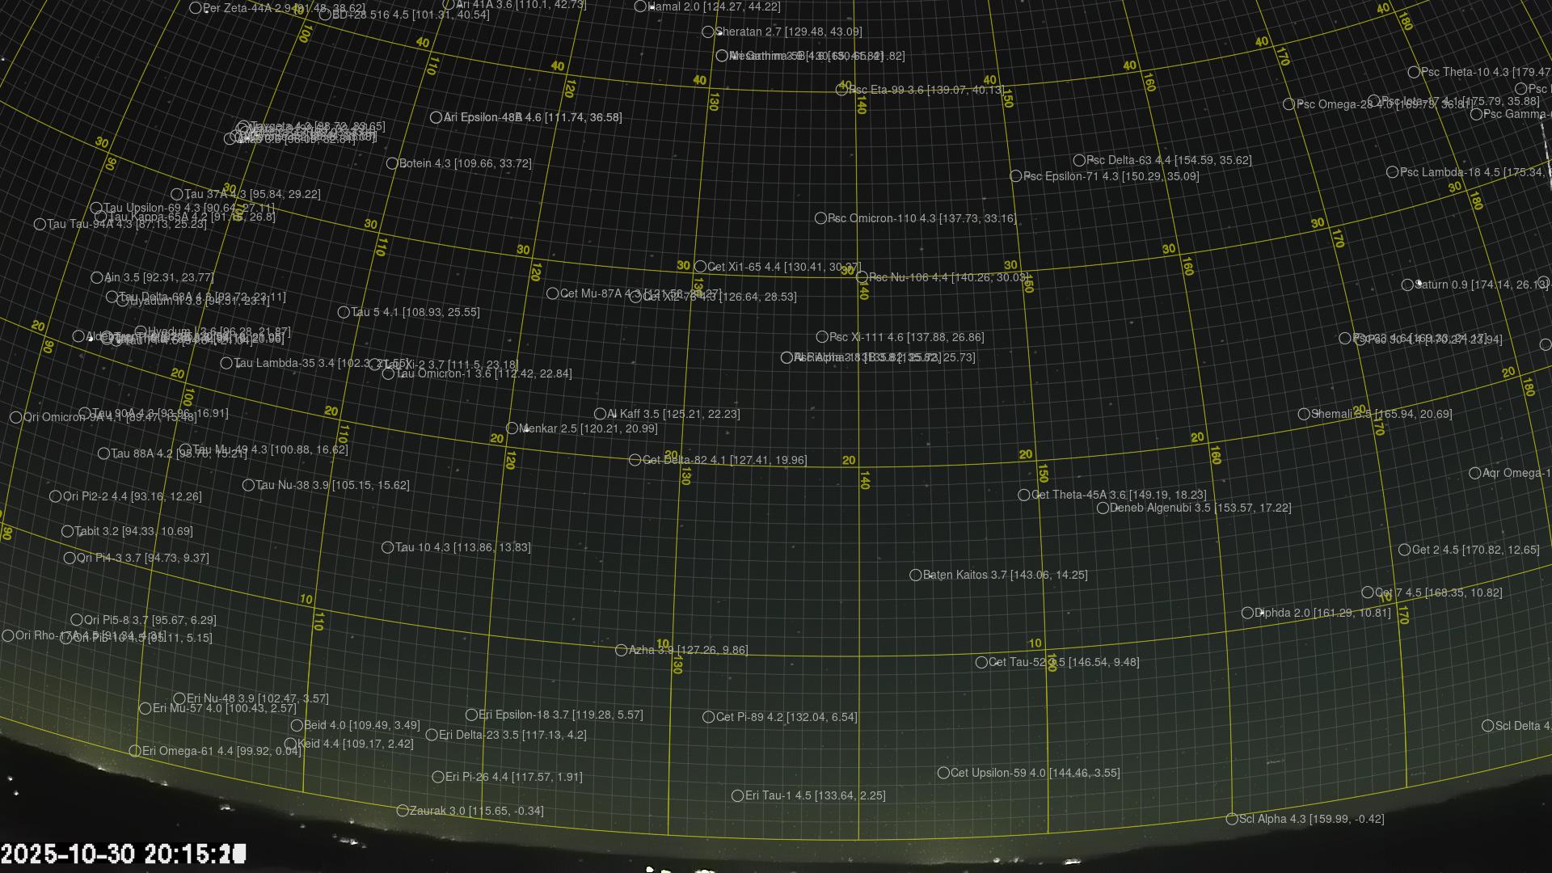Click the Menkar star marker circle
This screenshot has width=1552, height=873.
512,428
